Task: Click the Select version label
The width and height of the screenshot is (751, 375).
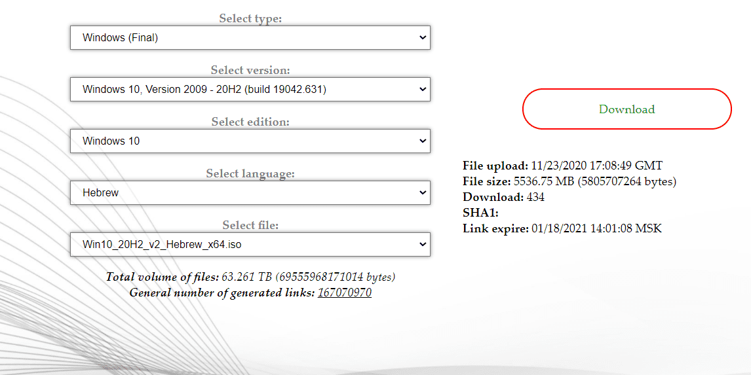Action: tap(250, 70)
